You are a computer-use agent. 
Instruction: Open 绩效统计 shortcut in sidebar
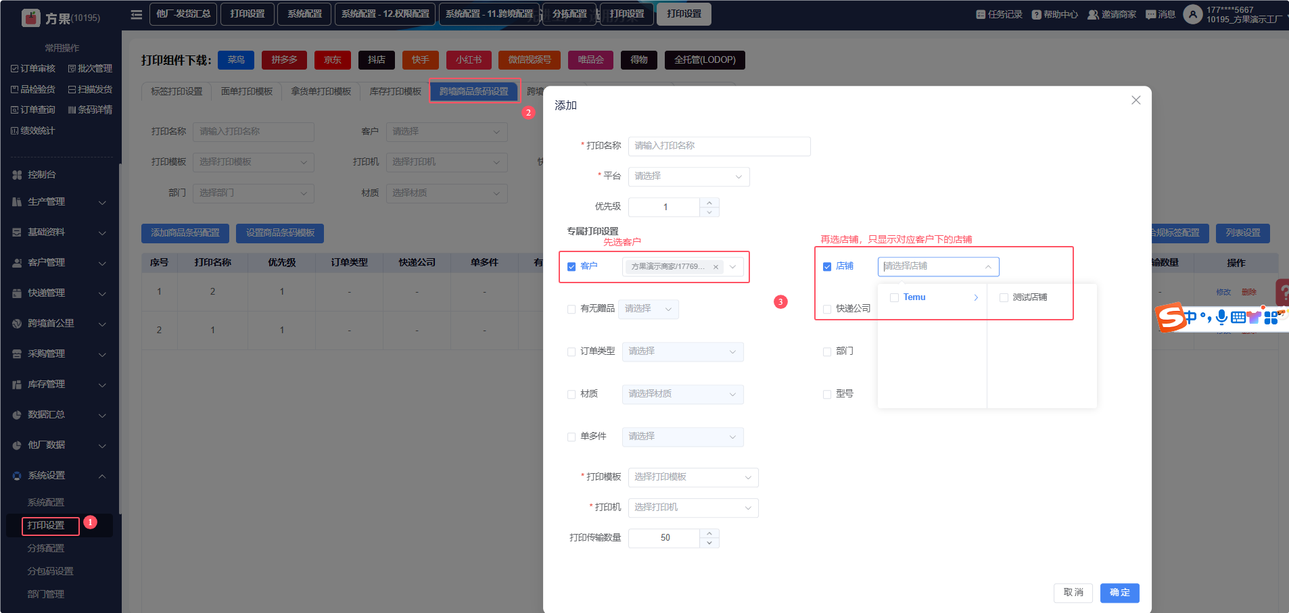pyautogui.click(x=33, y=130)
